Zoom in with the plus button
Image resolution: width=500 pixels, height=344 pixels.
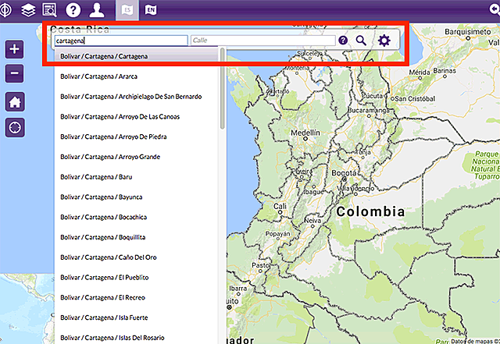(14, 49)
